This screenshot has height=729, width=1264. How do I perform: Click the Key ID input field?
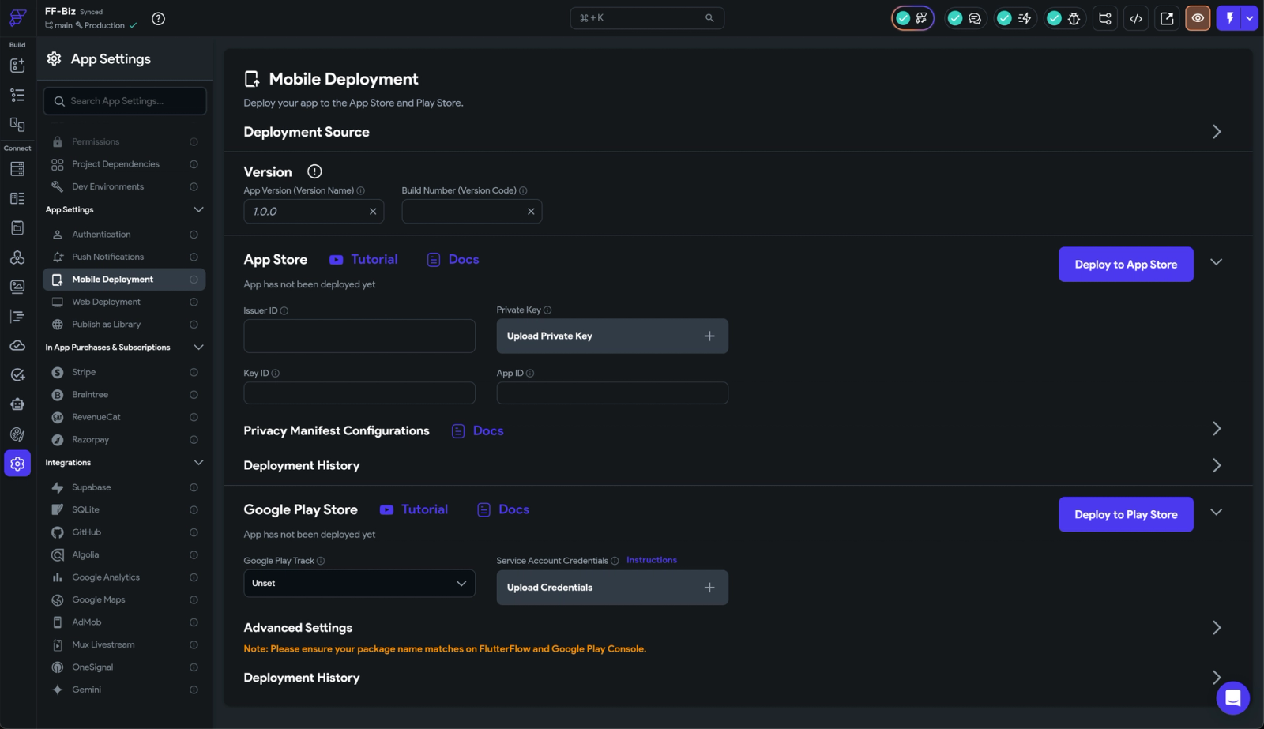[x=359, y=393]
